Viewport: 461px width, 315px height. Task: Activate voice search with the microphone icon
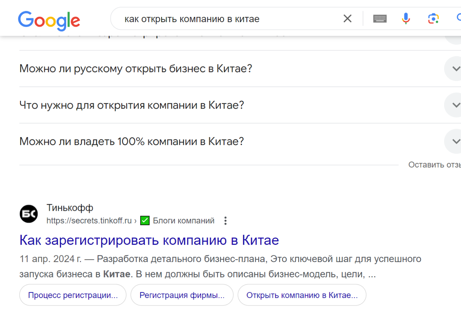tap(405, 18)
